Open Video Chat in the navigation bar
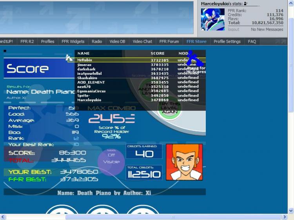 click(x=142, y=41)
